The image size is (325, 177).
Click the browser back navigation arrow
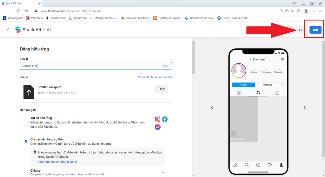click(4, 11)
